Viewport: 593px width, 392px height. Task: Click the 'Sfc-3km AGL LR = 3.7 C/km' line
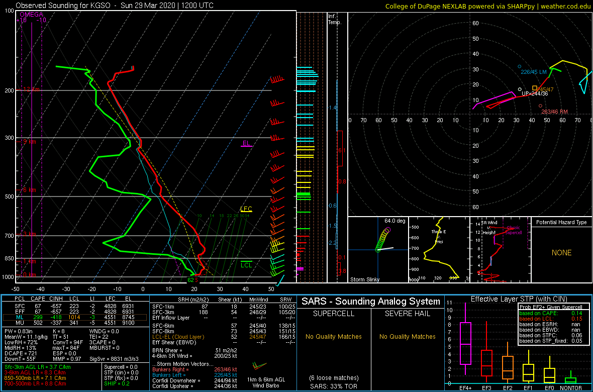coord(38,367)
